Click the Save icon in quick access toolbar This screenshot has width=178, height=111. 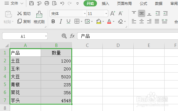(32, 3)
